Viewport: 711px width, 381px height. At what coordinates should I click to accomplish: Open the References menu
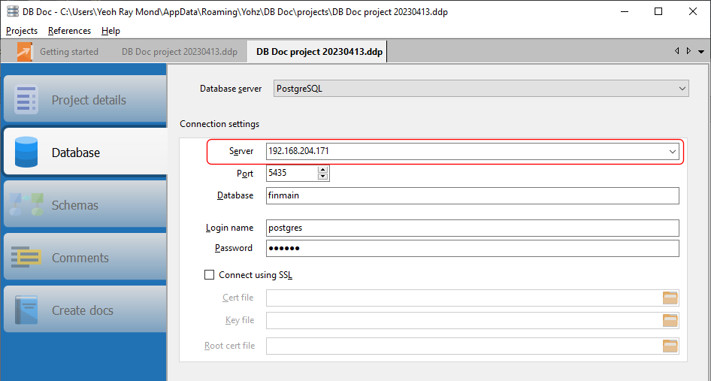click(x=69, y=31)
